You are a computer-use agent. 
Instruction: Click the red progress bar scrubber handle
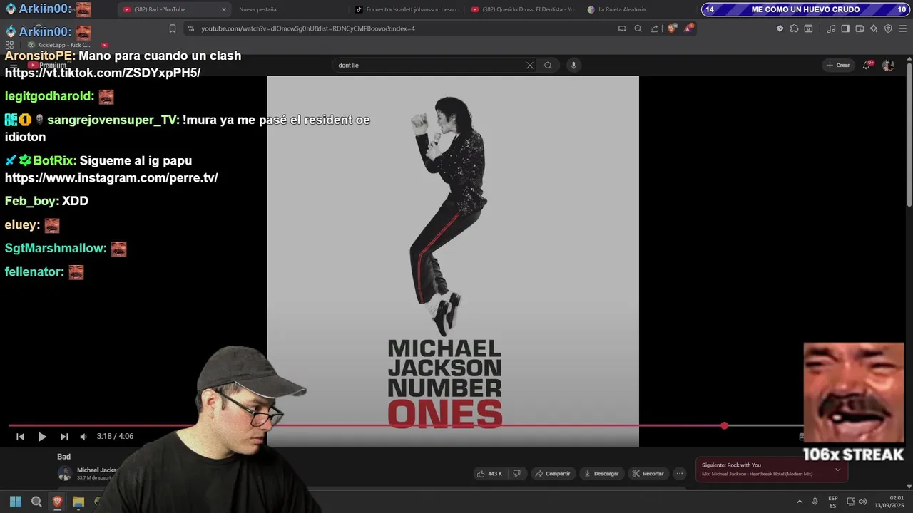(x=724, y=425)
